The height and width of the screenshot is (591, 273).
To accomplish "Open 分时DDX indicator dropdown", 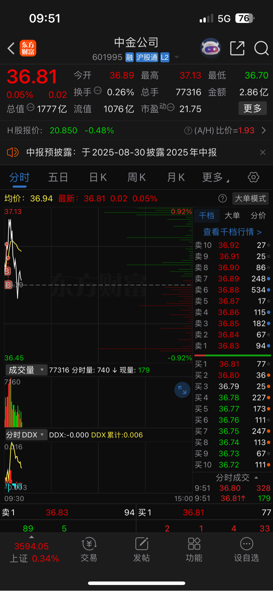I will click(26, 435).
